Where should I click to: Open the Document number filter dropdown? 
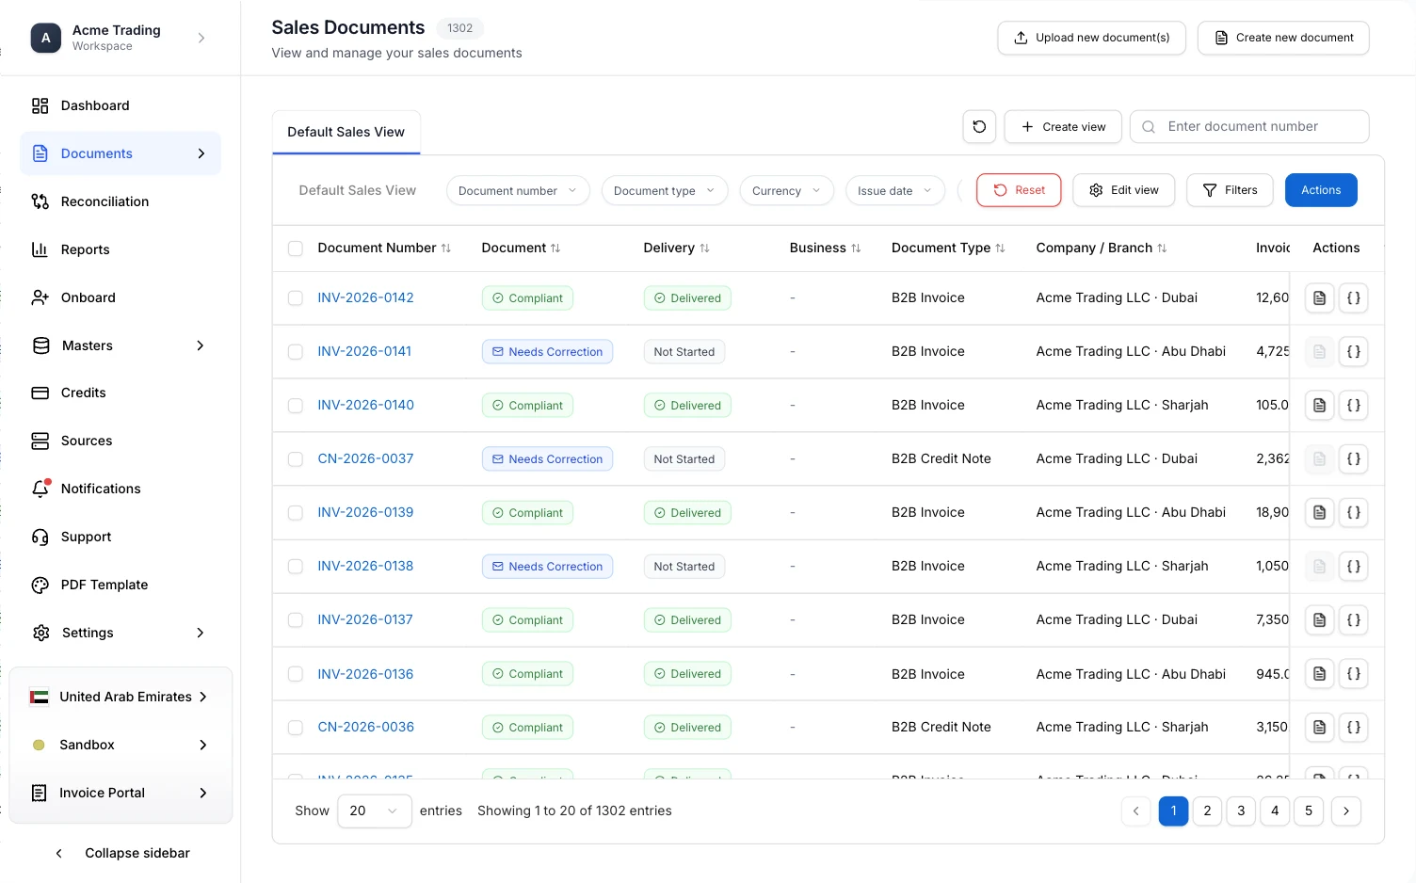click(518, 191)
